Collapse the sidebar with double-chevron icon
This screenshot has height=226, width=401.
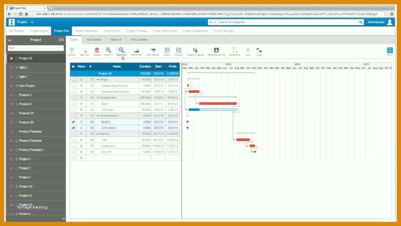[63, 218]
